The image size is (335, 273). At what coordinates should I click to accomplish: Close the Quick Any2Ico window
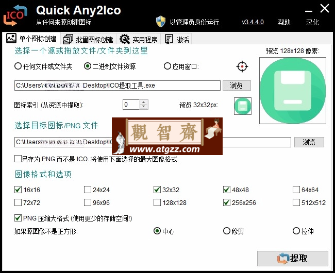tap(325, 9)
